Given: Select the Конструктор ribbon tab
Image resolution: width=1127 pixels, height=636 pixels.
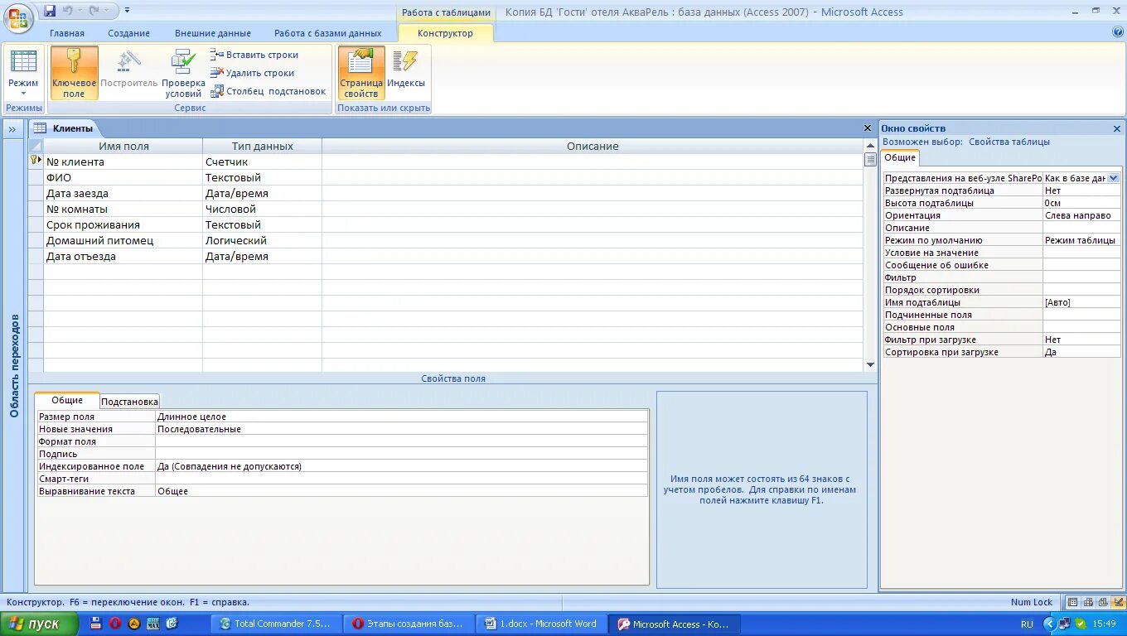Looking at the screenshot, I should point(446,33).
